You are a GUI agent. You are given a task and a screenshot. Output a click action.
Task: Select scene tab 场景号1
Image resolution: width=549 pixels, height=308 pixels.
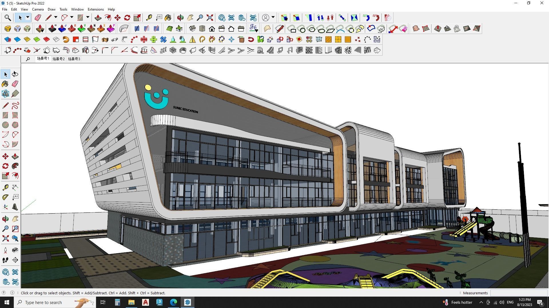click(43, 59)
